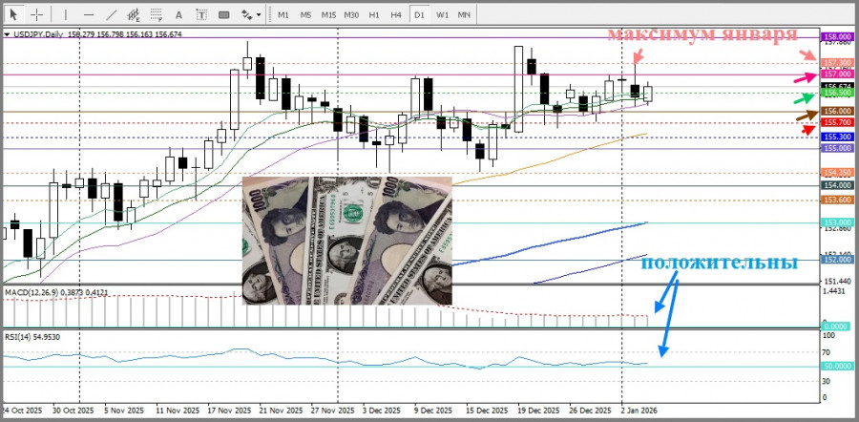The height and width of the screenshot is (422, 859).
Task: Switch to the W1 weekly timeframe
Action: click(443, 14)
